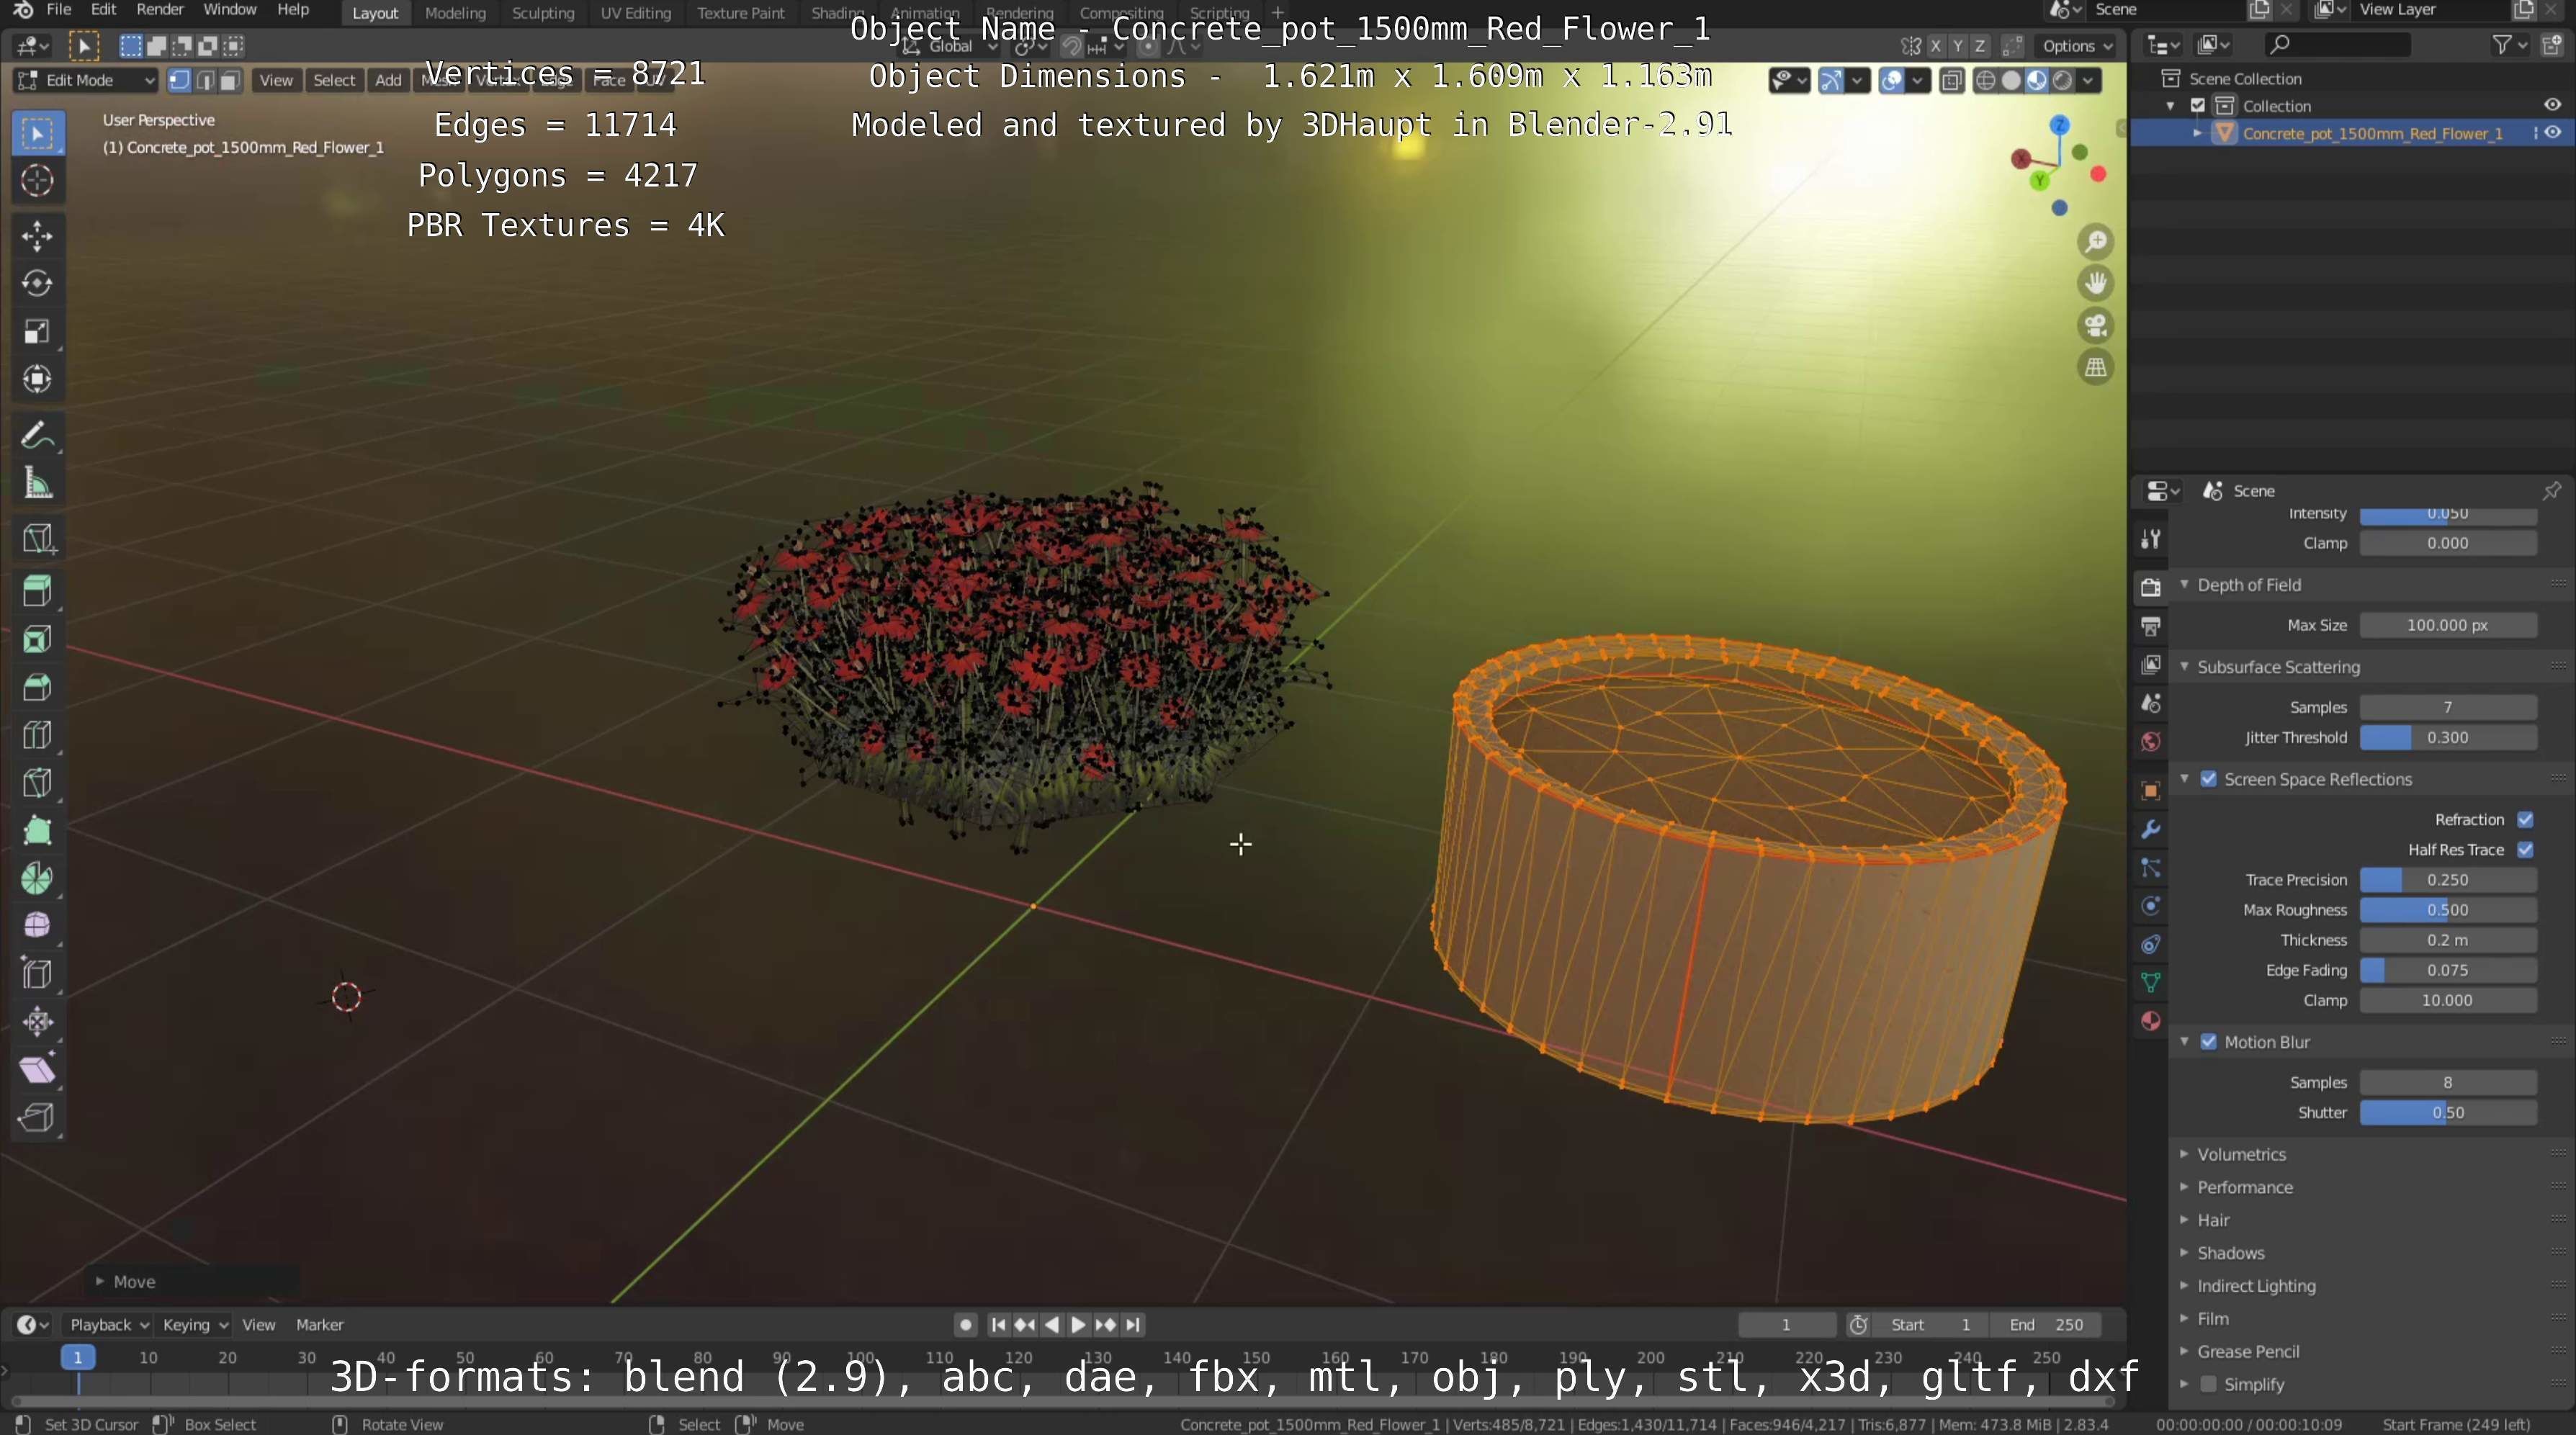Activate the Bevel tool
The height and width of the screenshot is (1435, 2576).
pyautogui.click(x=37, y=688)
